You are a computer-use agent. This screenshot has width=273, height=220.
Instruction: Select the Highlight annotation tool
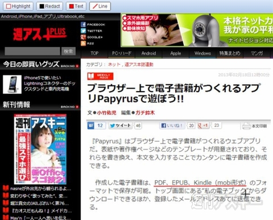click(x=18, y=6)
